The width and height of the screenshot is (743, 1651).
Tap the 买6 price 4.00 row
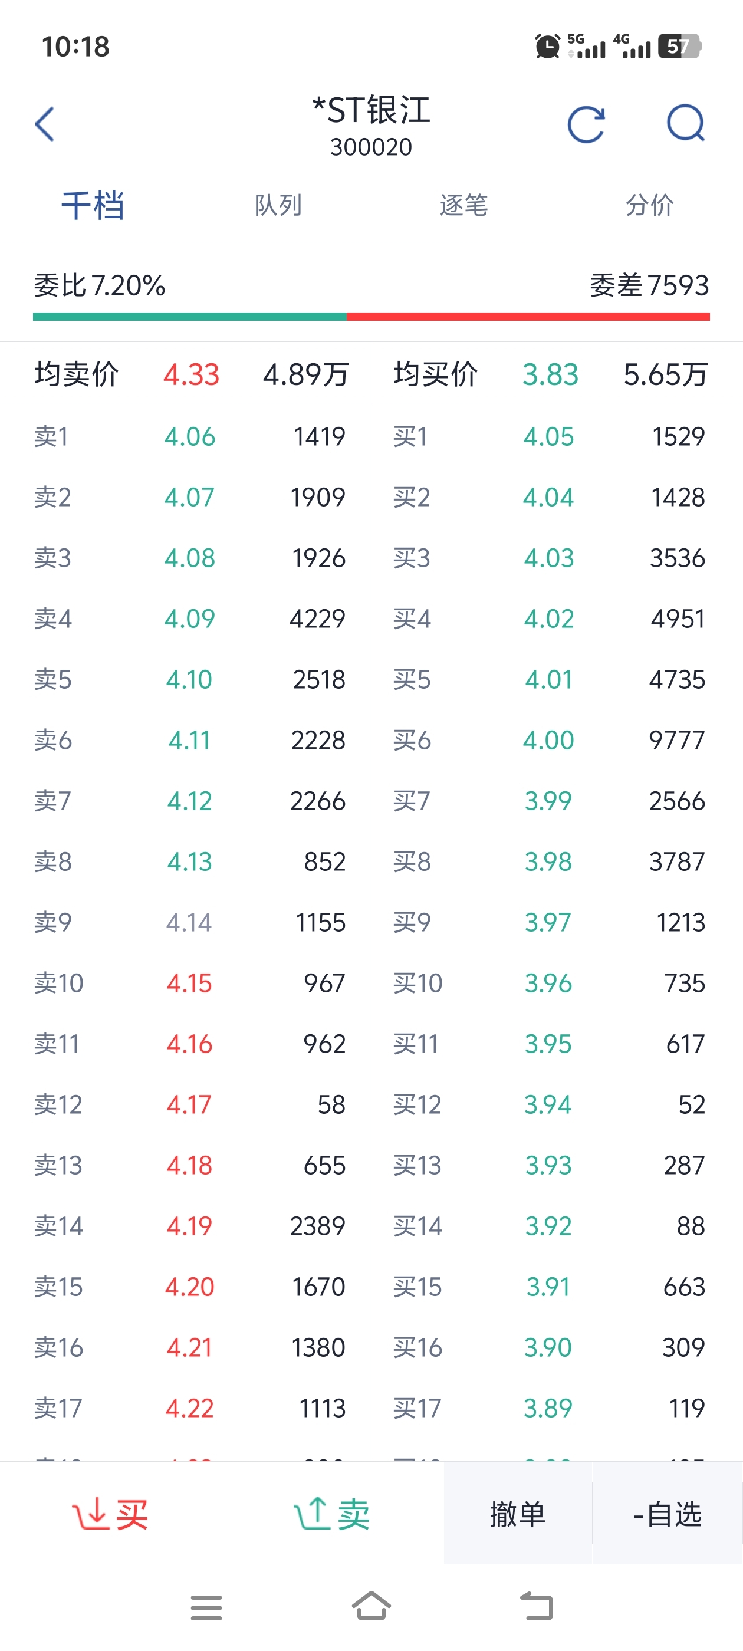point(557,740)
